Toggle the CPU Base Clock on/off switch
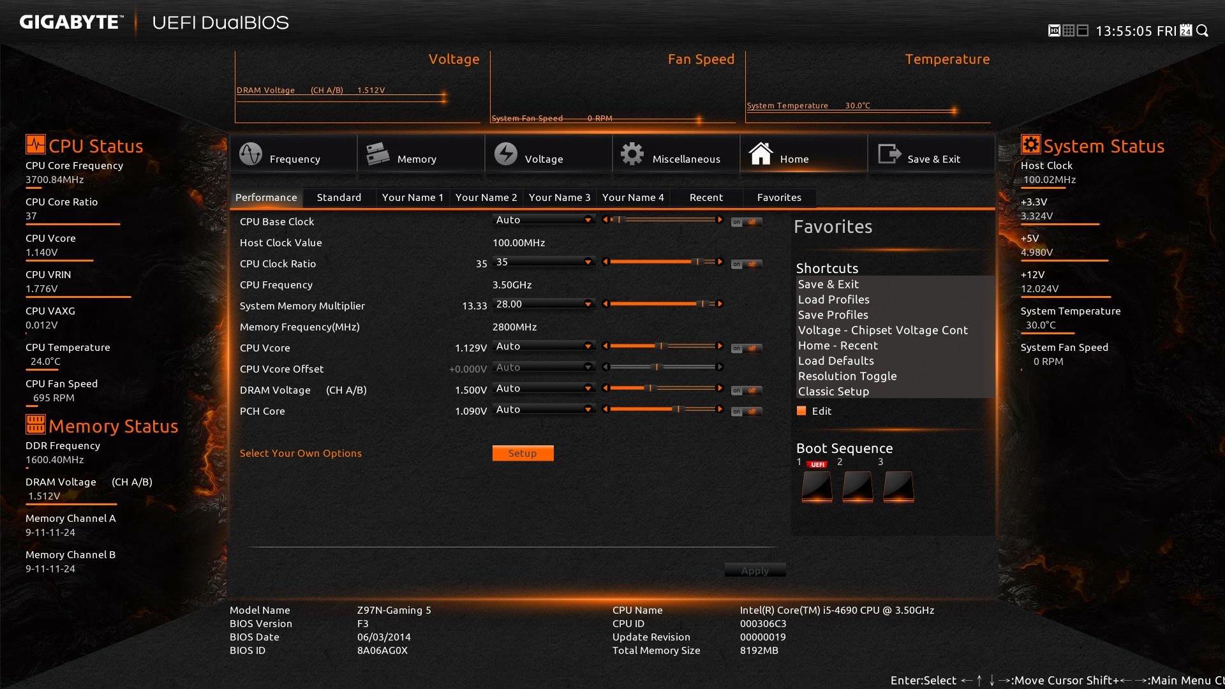The width and height of the screenshot is (1225, 689). [746, 222]
